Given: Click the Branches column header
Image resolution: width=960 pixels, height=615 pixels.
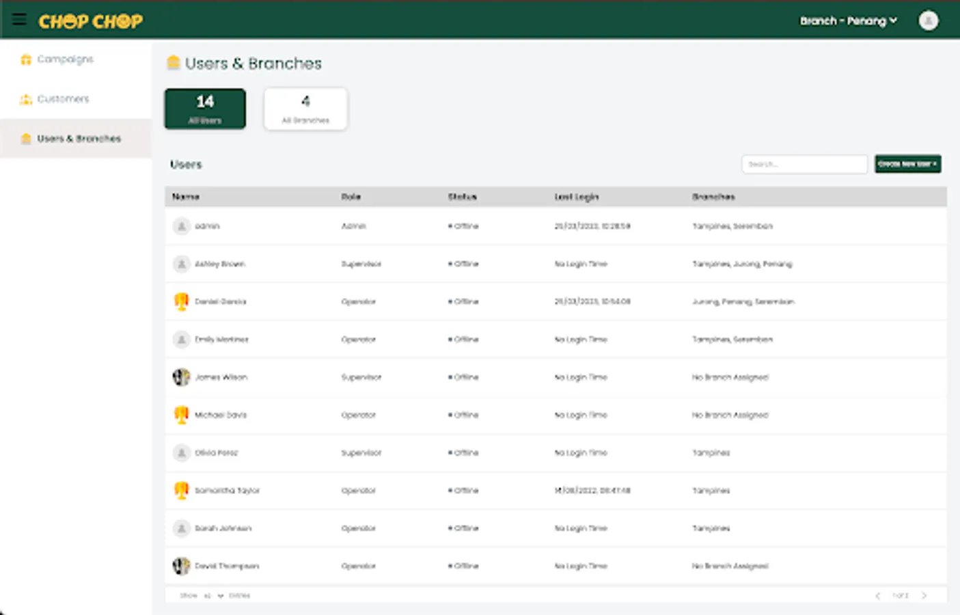Looking at the screenshot, I should 713,197.
